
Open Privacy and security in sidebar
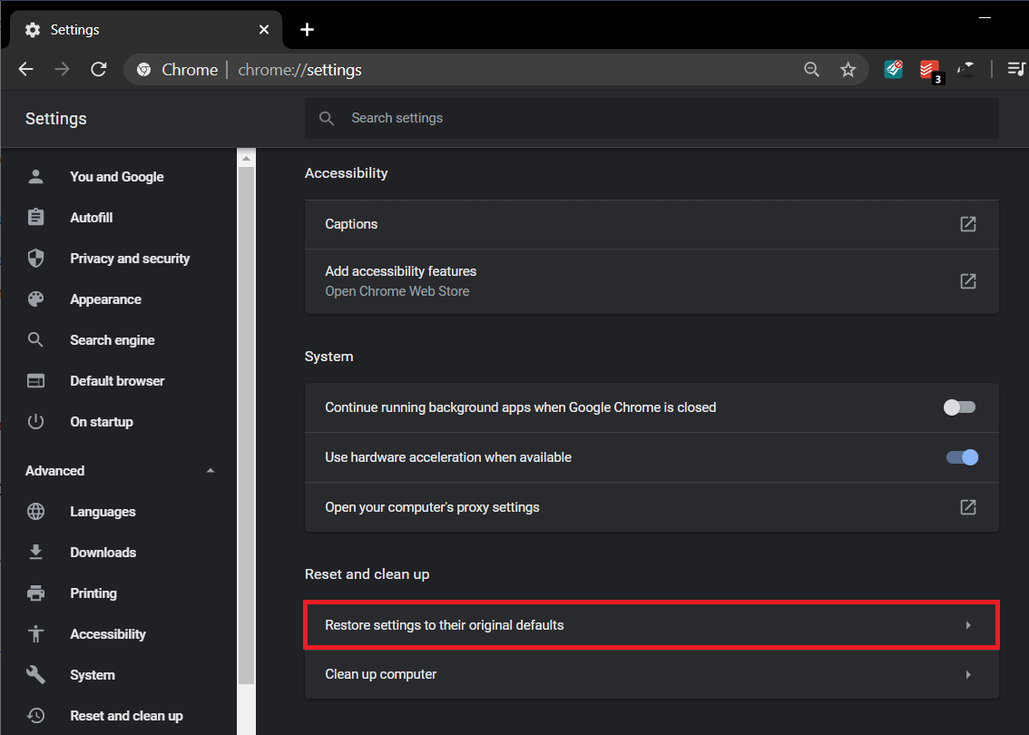click(130, 259)
